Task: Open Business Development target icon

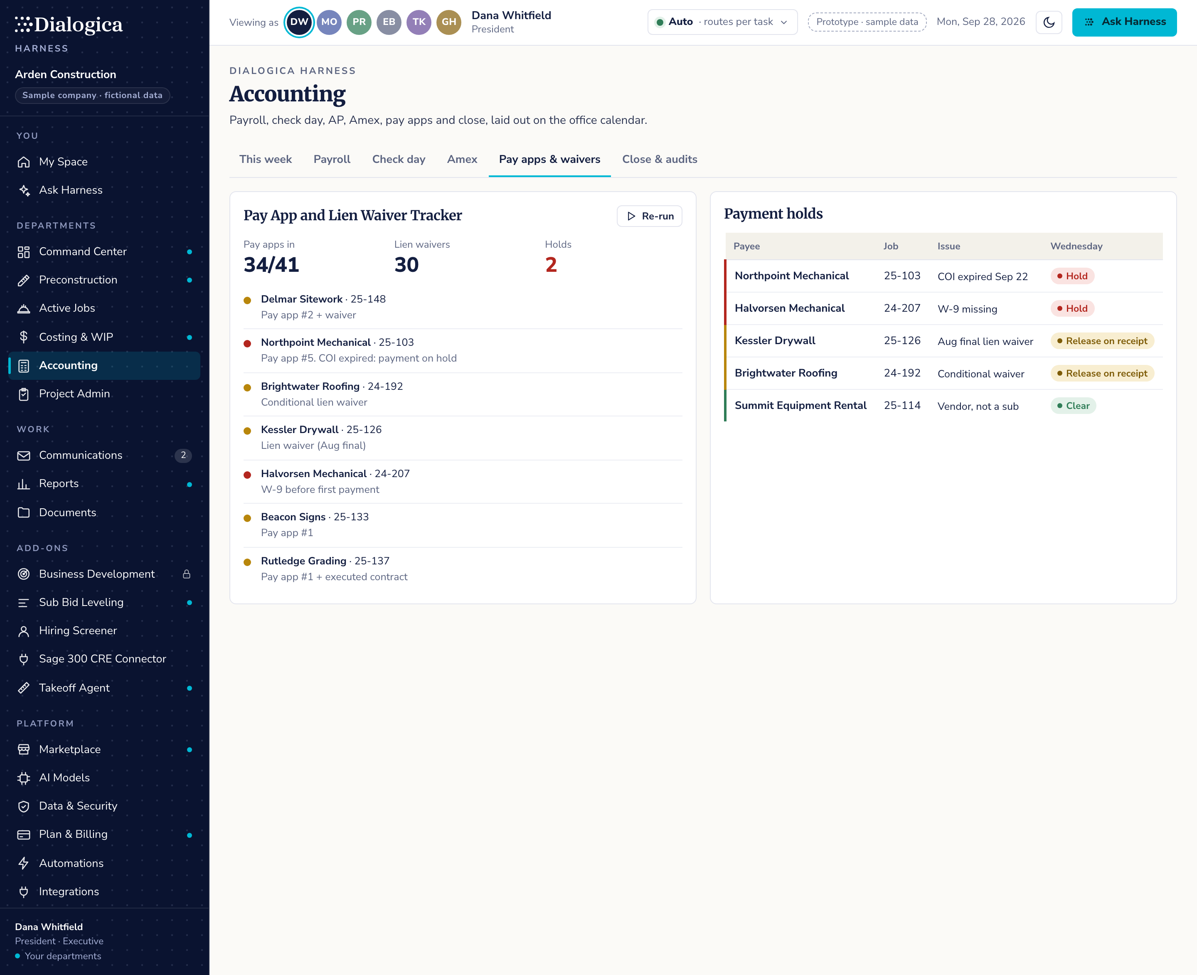Action: click(24, 574)
